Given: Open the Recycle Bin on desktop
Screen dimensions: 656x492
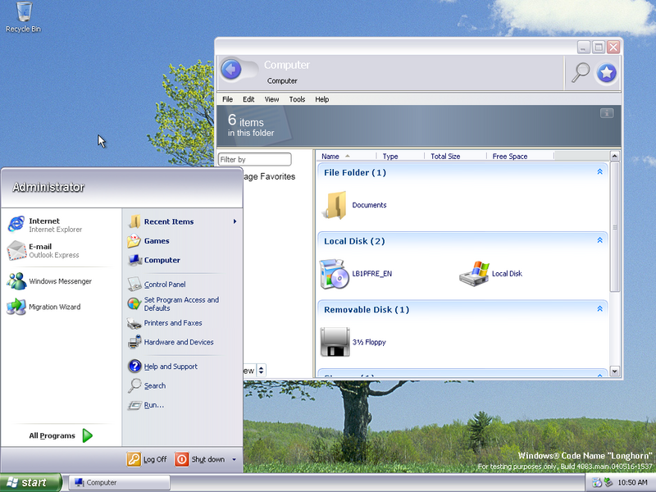Looking at the screenshot, I should tap(24, 12).
